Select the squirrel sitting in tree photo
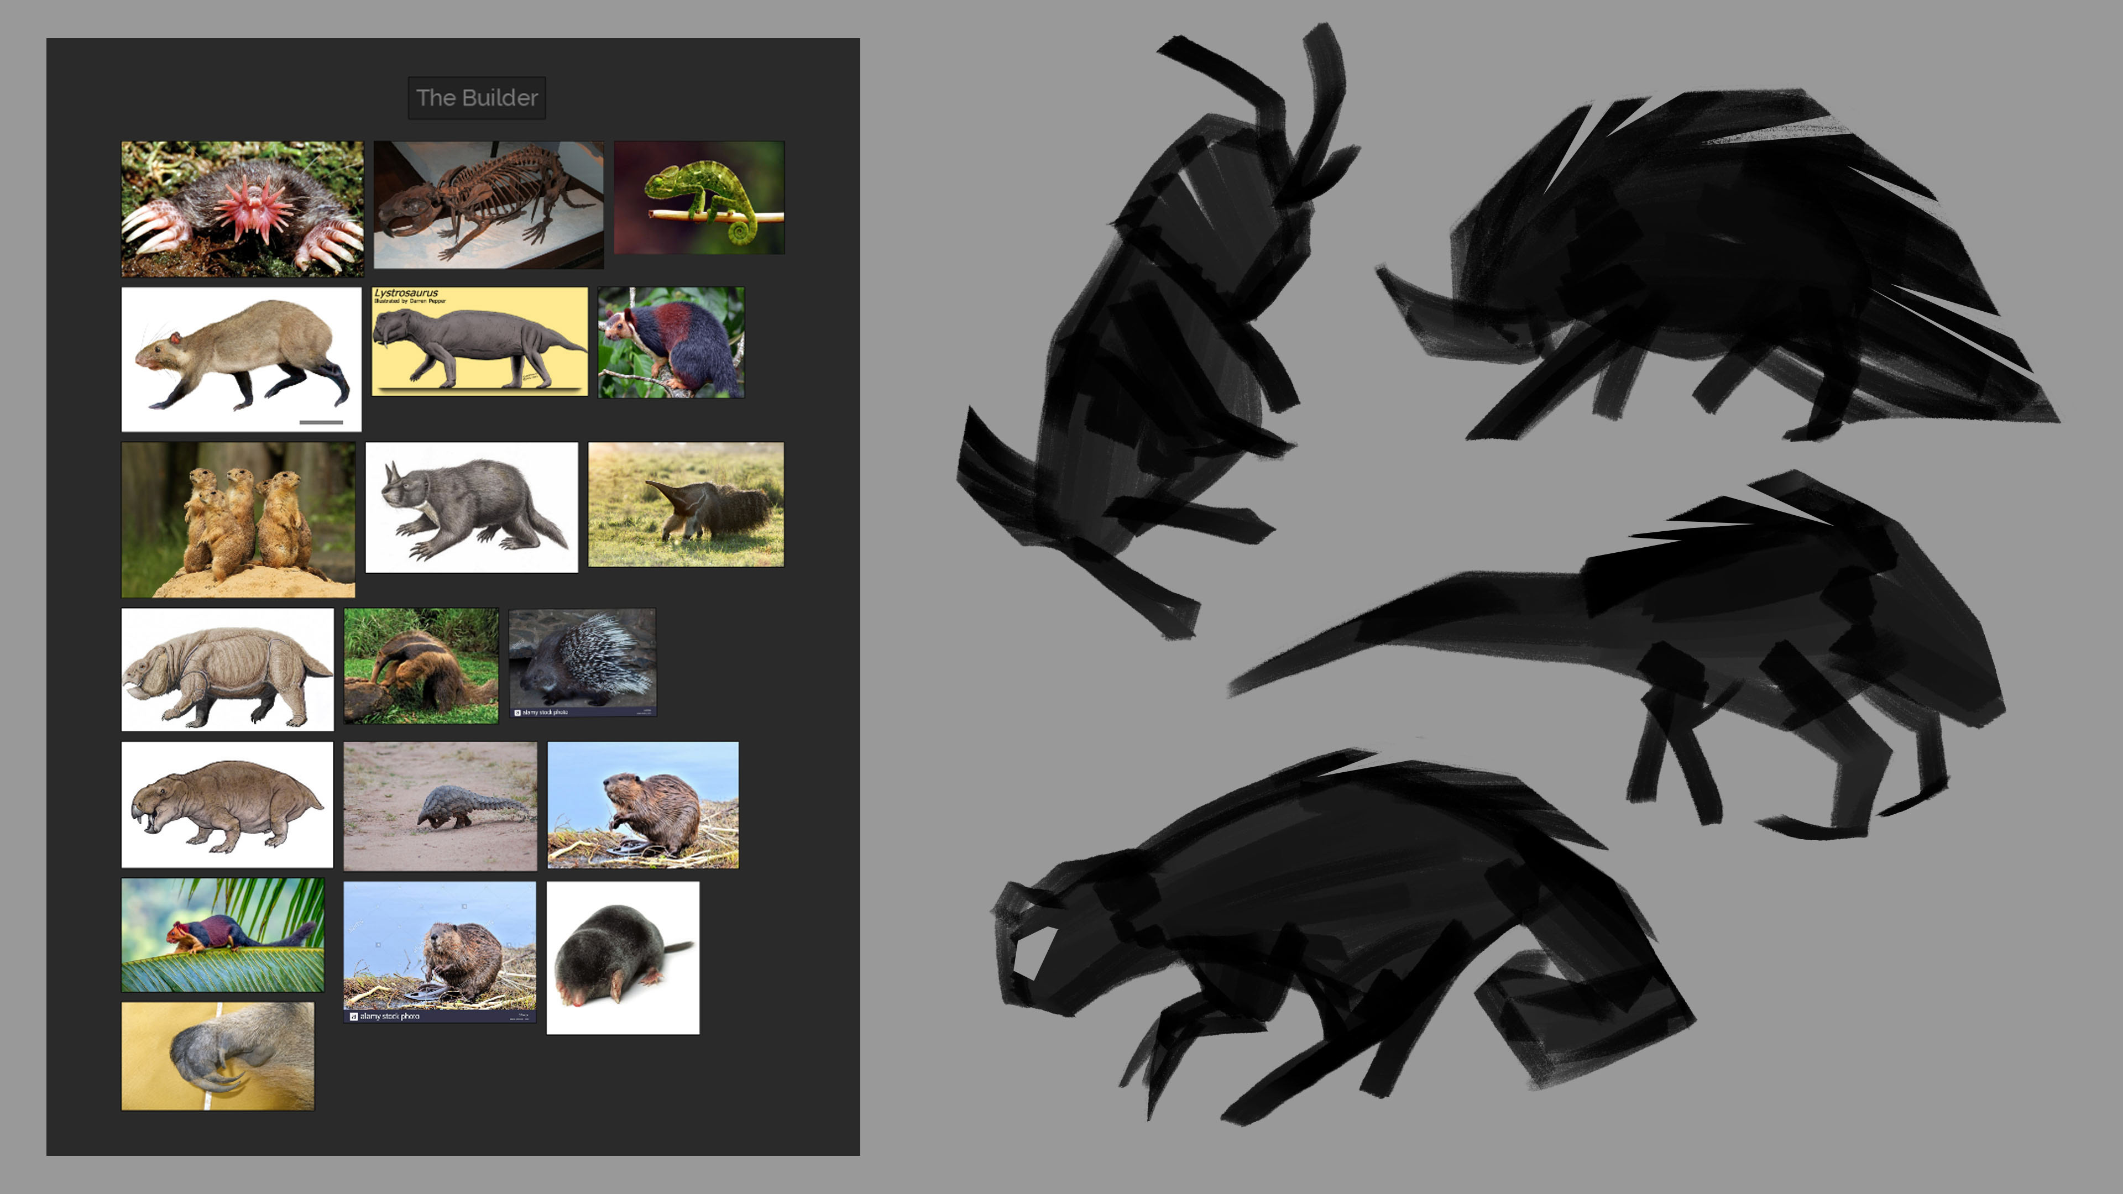 click(671, 342)
